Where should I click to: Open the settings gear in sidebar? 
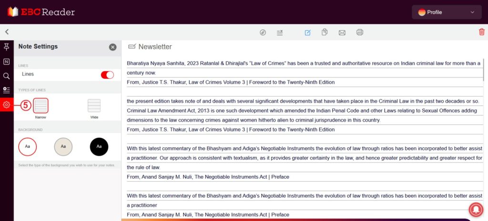(x=7, y=105)
